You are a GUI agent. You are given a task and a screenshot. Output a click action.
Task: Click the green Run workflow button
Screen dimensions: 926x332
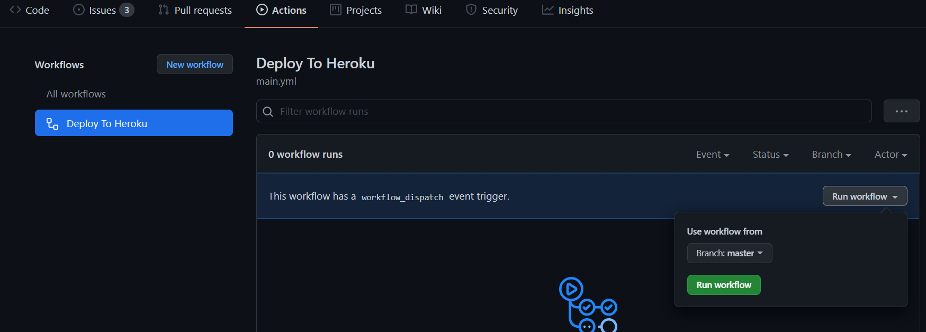click(x=724, y=285)
